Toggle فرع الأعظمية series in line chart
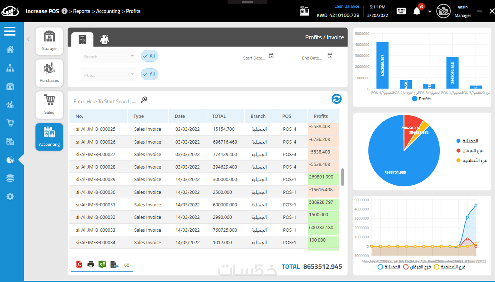The image size is (495, 282). (x=450, y=267)
